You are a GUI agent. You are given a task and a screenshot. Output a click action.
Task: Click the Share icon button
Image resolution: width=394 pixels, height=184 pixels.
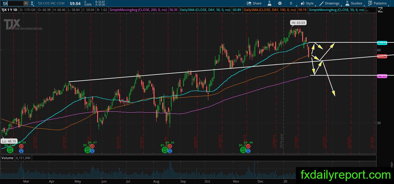[254, 3]
